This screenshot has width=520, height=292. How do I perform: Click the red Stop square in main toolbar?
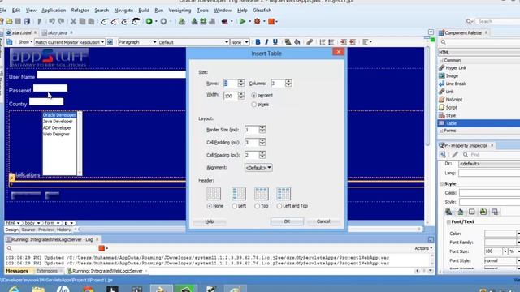pos(271,22)
